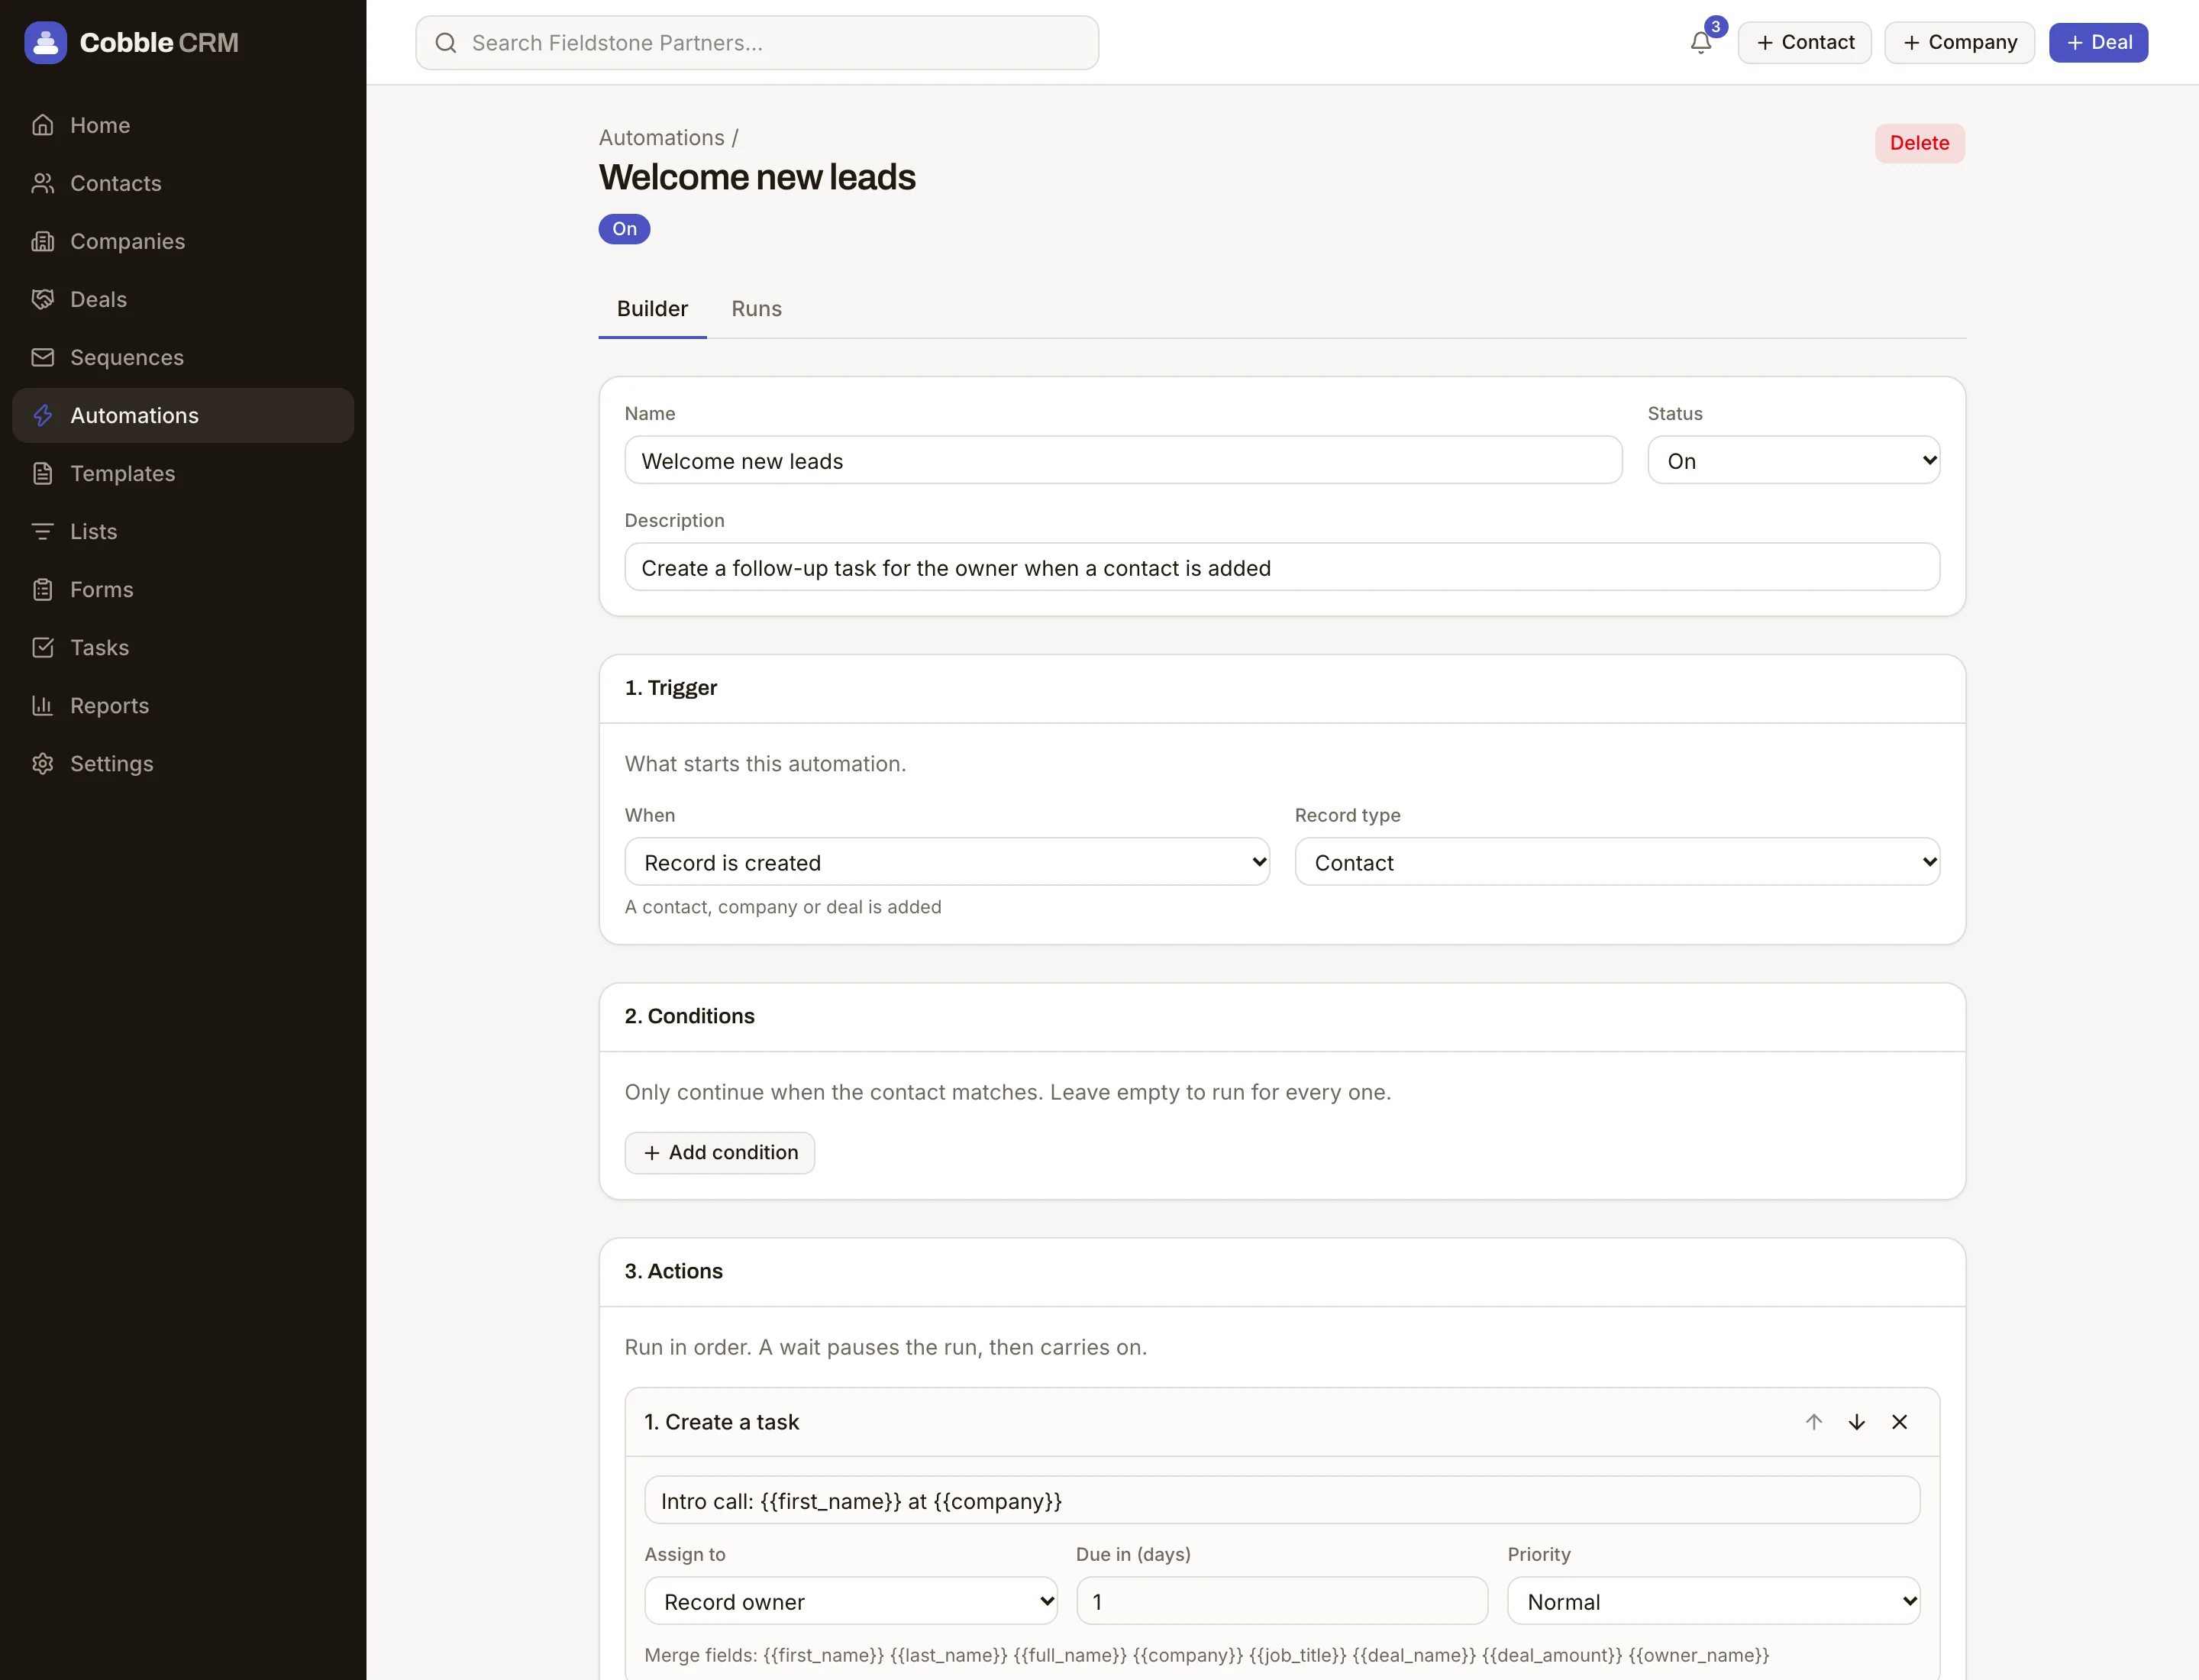Open Tasks in the sidebar
Viewport: 2199px width, 1680px height.
[x=183, y=647]
